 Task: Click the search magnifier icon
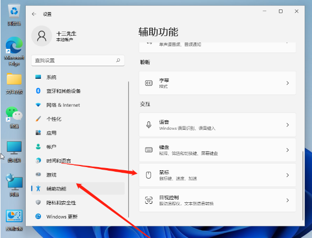pos(118,60)
